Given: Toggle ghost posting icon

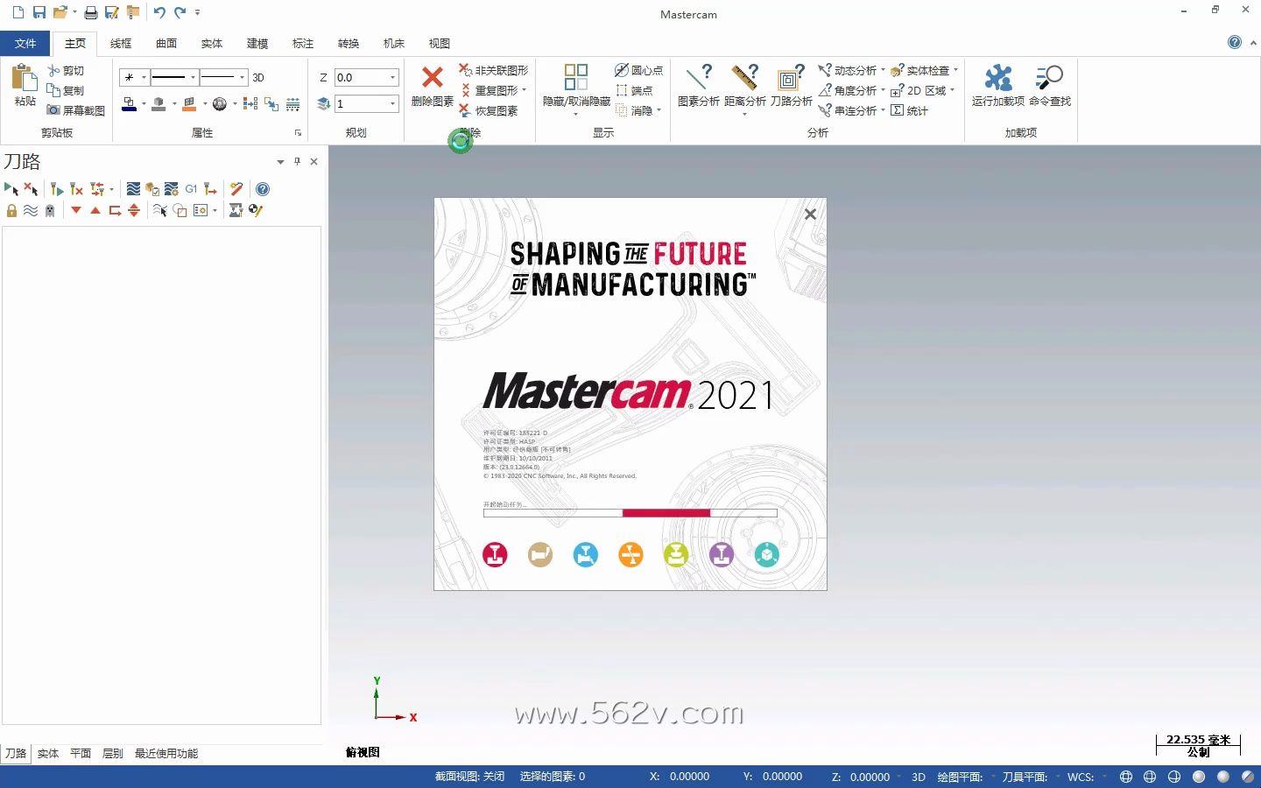Looking at the screenshot, I should click(x=50, y=210).
